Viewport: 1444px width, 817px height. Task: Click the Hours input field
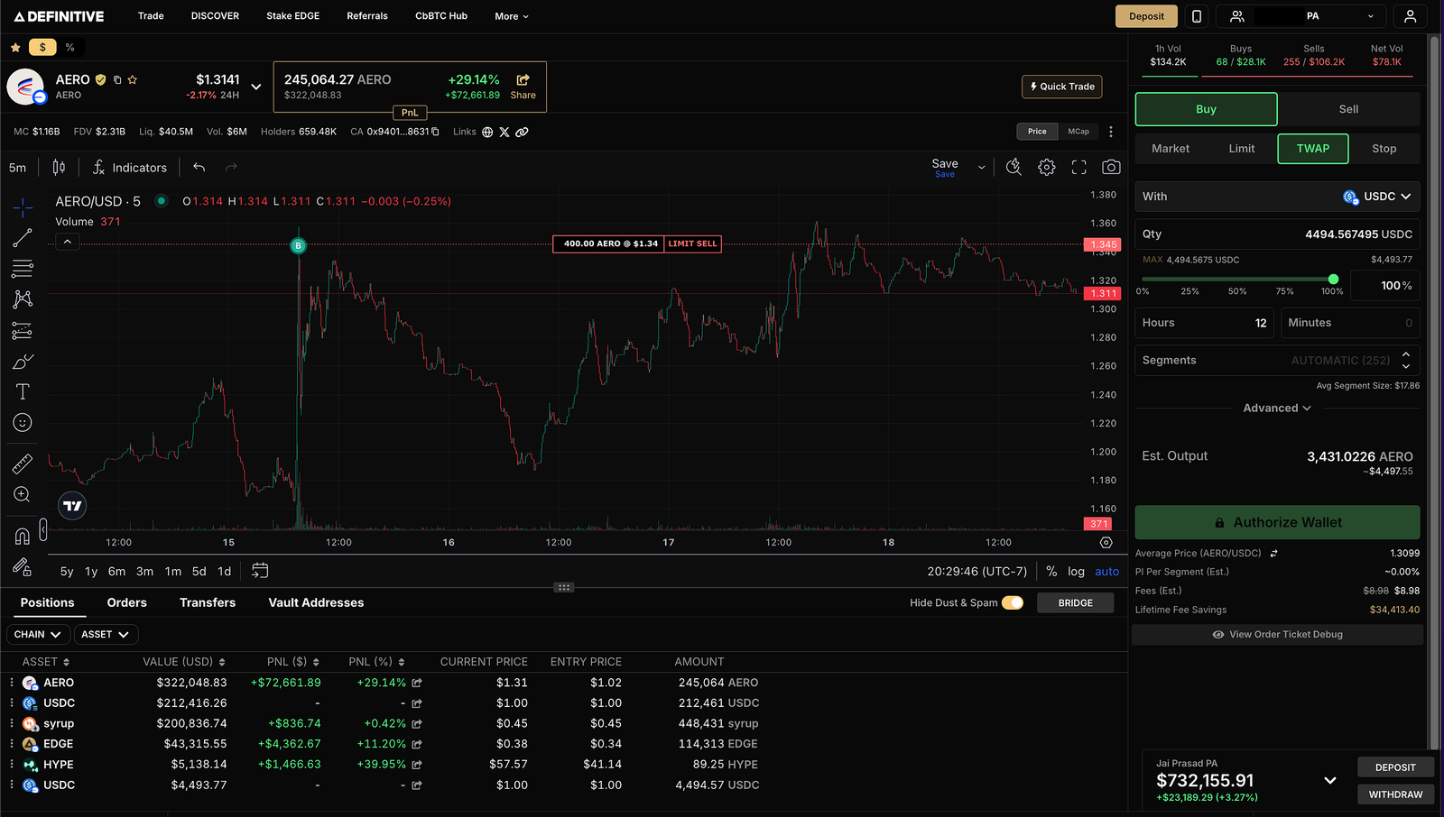(x=1205, y=323)
